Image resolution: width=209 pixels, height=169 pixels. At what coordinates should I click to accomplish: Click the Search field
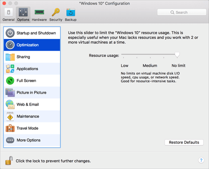tap(182, 12)
